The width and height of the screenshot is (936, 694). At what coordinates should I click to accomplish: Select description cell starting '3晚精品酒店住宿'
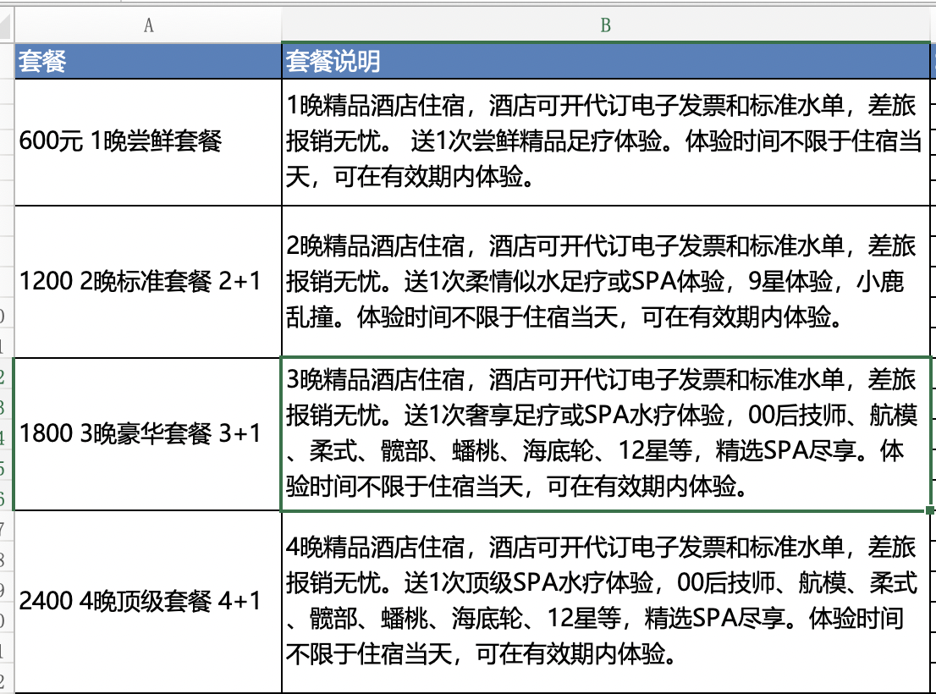pos(605,434)
